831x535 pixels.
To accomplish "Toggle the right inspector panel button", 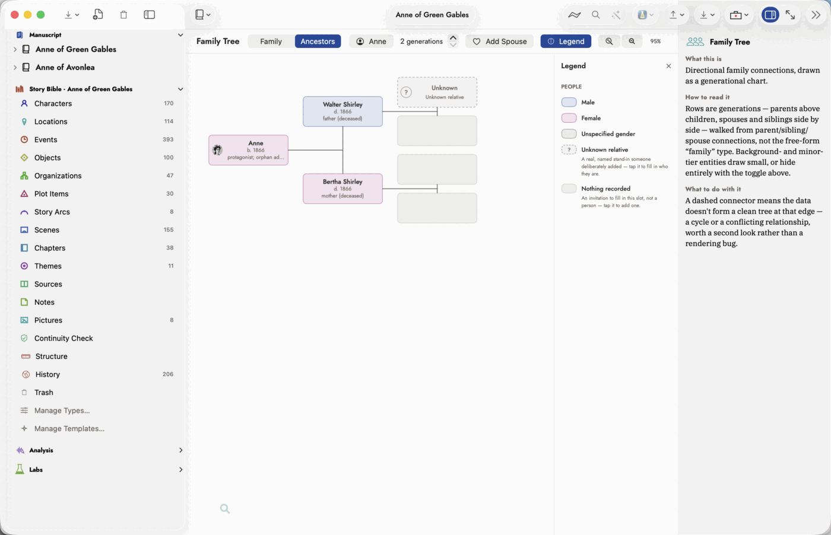I will [770, 15].
